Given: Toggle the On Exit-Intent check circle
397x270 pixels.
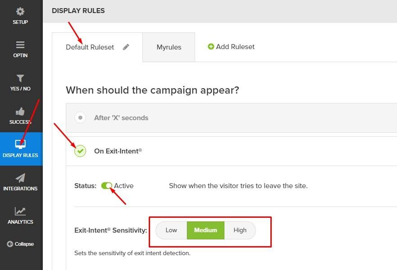Looking at the screenshot, I should (x=80, y=151).
